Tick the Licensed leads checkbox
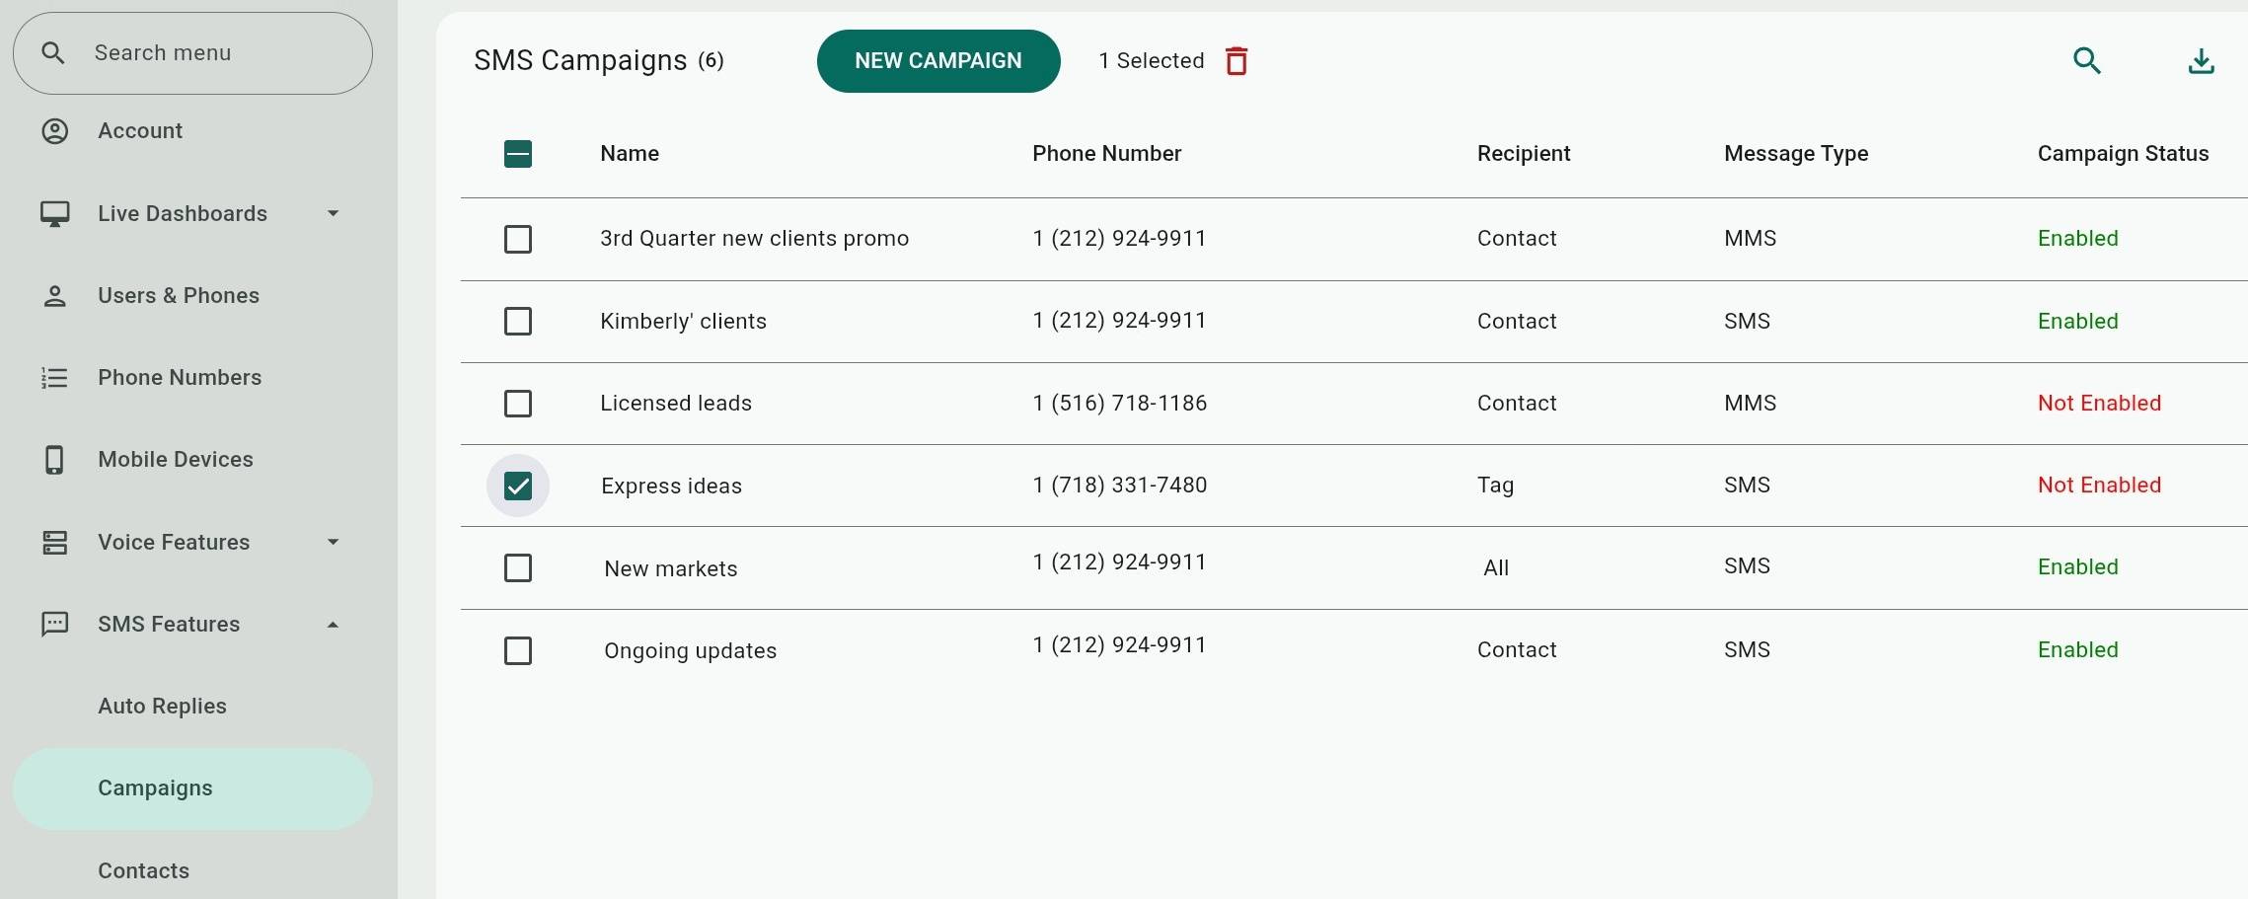This screenshot has width=2248, height=899. 518,404
